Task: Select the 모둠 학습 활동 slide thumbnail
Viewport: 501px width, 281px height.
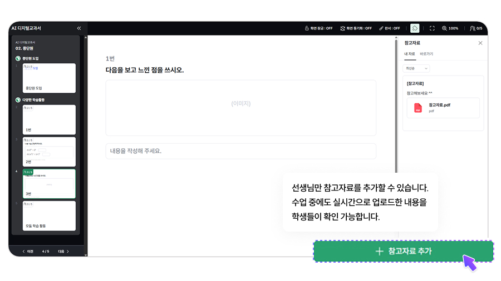Action: click(49, 215)
